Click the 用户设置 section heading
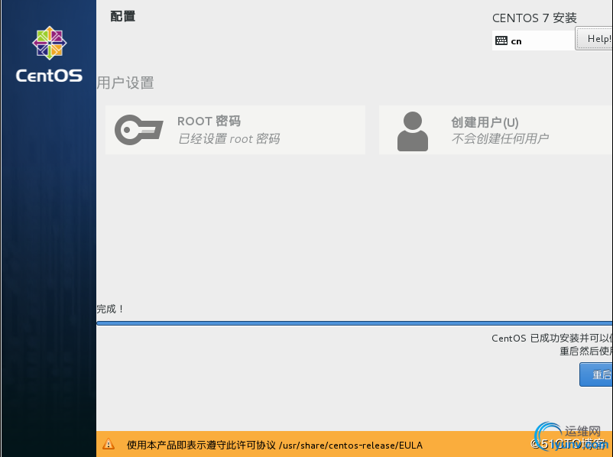The width and height of the screenshot is (613, 457). [x=125, y=83]
